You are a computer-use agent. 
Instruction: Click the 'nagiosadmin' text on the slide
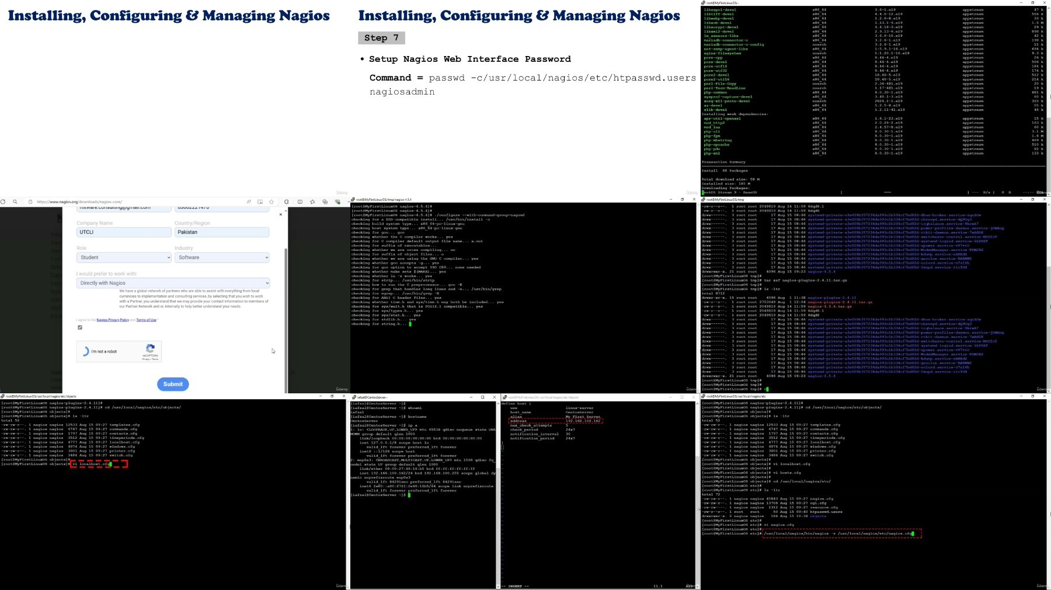402,92
